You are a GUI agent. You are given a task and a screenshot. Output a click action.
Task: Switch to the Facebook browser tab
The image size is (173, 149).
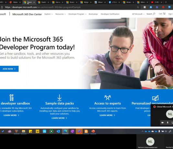point(114,2)
